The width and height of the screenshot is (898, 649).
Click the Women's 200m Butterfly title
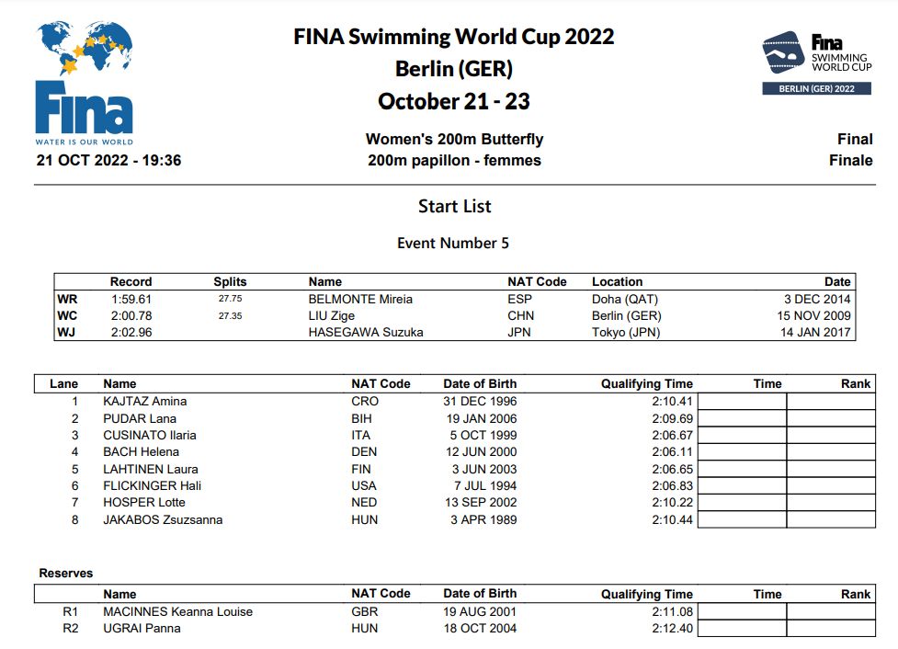click(454, 140)
